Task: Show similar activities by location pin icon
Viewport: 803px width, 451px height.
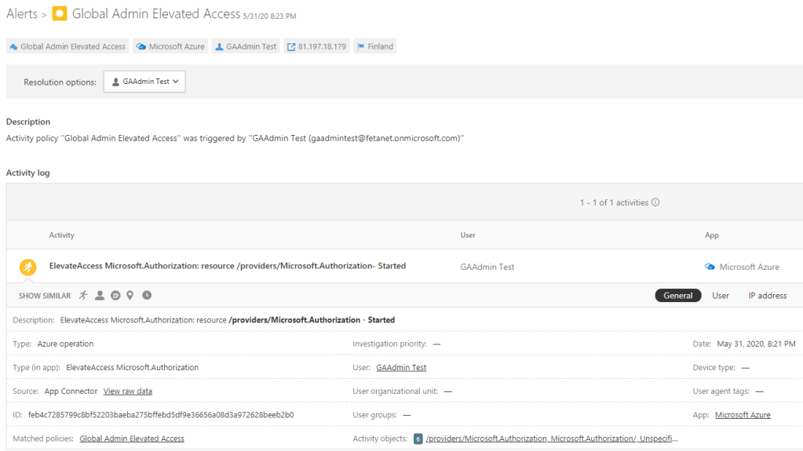Action: (130, 296)
